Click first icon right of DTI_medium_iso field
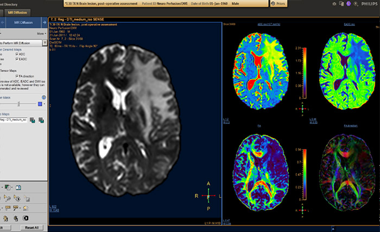The width and height of the screenshot is (380, 232). tap(33, 119)
